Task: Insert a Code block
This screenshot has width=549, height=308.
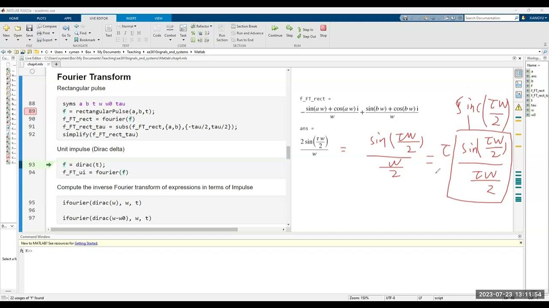Action: pos(157,31)
